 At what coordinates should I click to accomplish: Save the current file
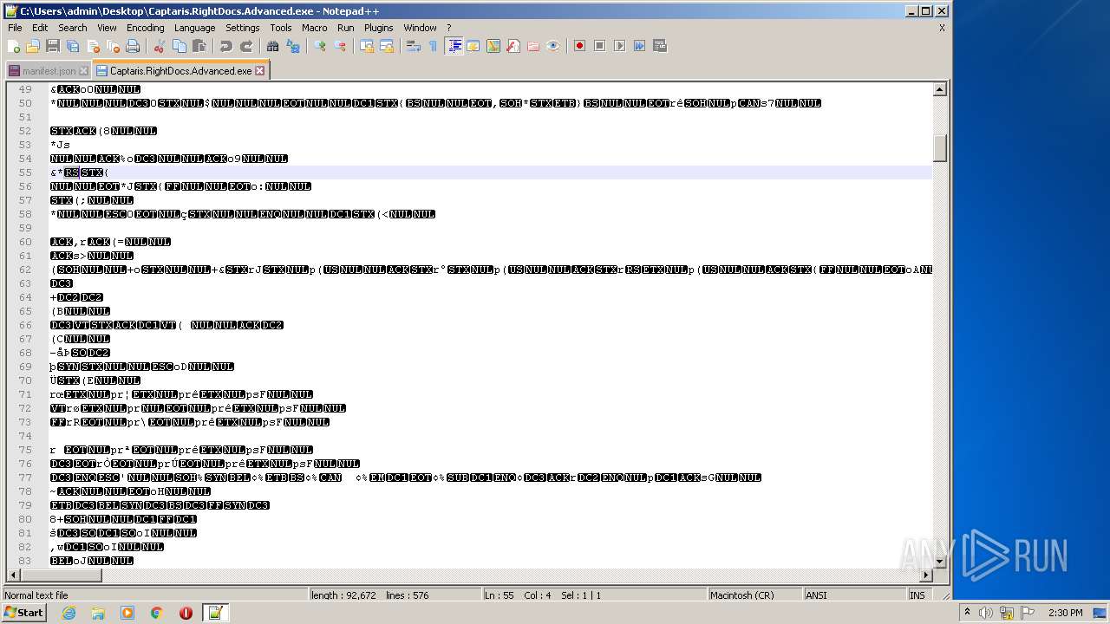[53, 46]
